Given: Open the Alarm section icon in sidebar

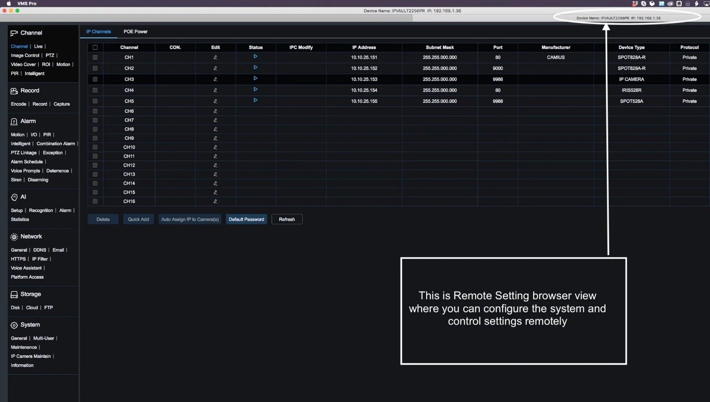Looking at the screenshot, I should [14, 122].
